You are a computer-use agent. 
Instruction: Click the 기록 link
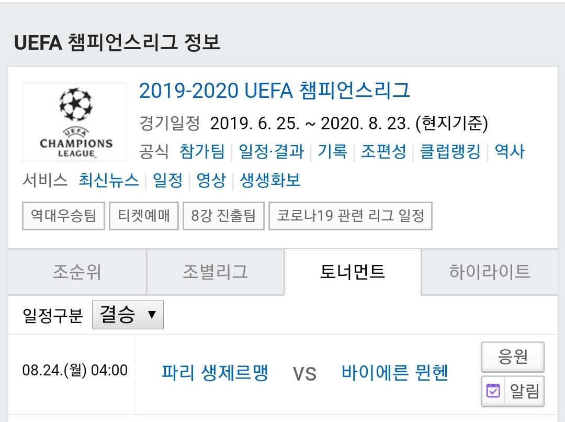click(x=332, y=152)
